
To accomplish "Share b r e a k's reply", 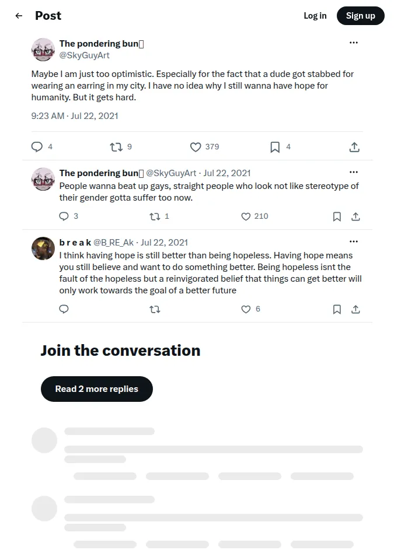I will tap(355, 309).
